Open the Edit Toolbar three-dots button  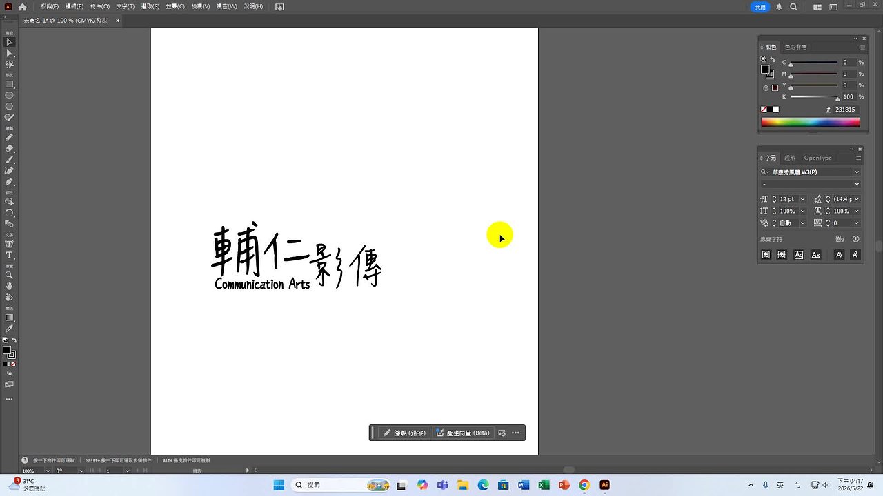(x=10, y=399)
